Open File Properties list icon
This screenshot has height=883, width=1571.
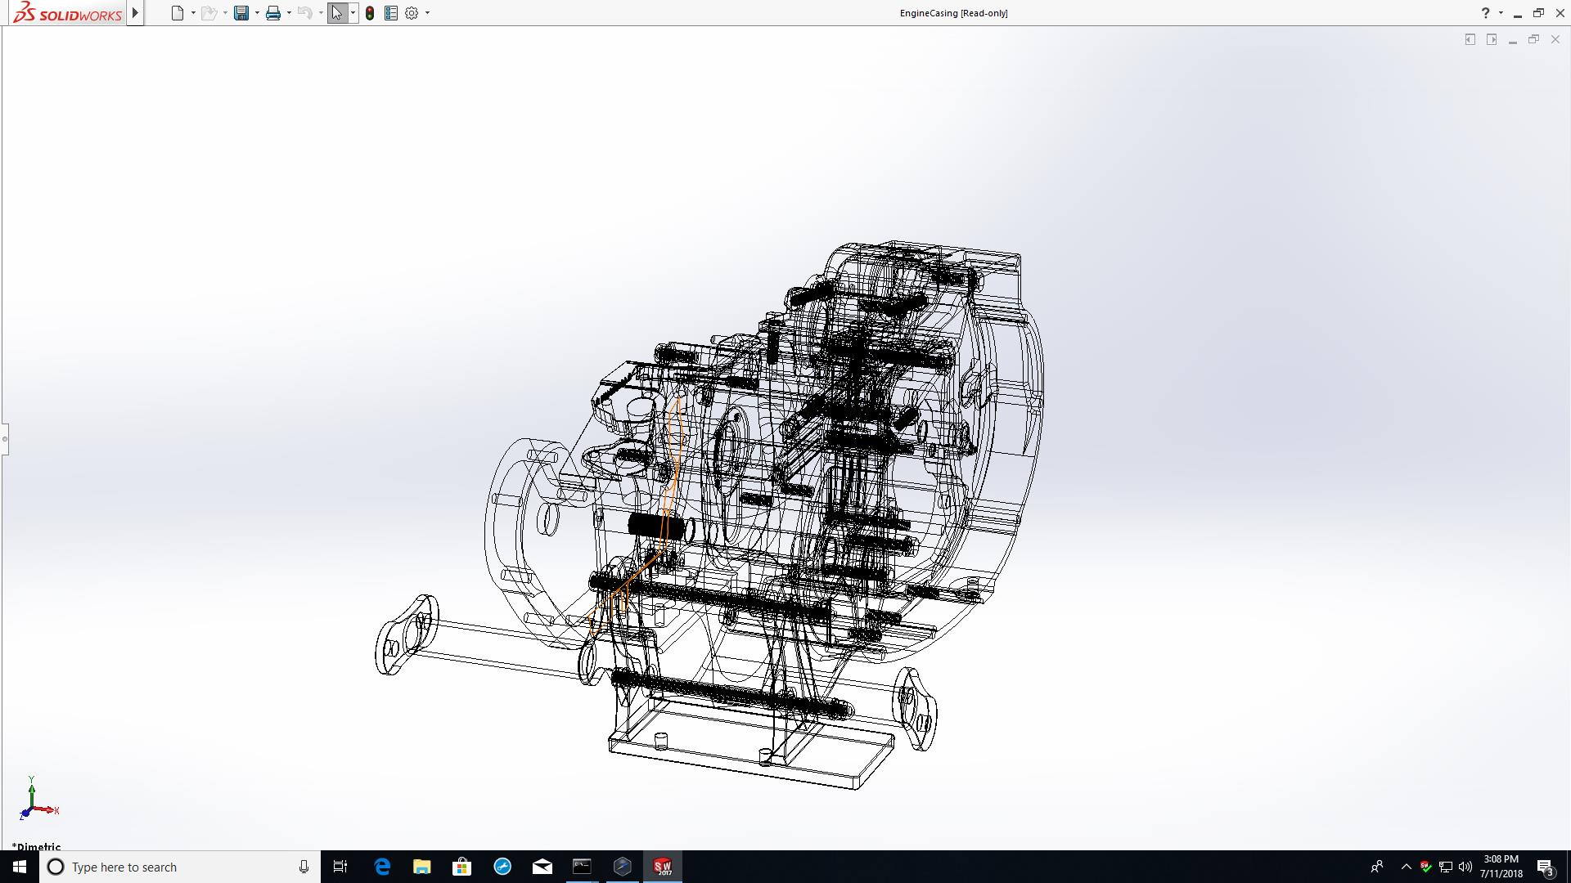pyautogui.click(x=391, y=13)
